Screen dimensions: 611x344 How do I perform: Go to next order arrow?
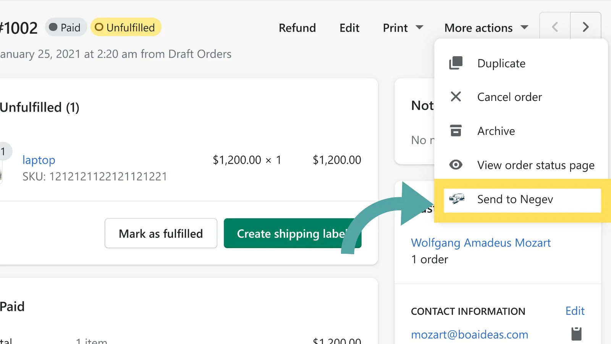(x=585, y=27)
